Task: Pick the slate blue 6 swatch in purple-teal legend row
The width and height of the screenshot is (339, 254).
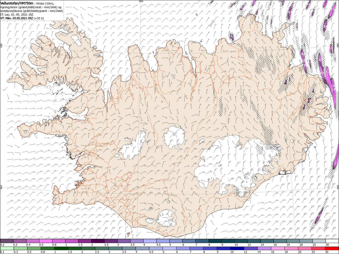Action: click(189, 241)
